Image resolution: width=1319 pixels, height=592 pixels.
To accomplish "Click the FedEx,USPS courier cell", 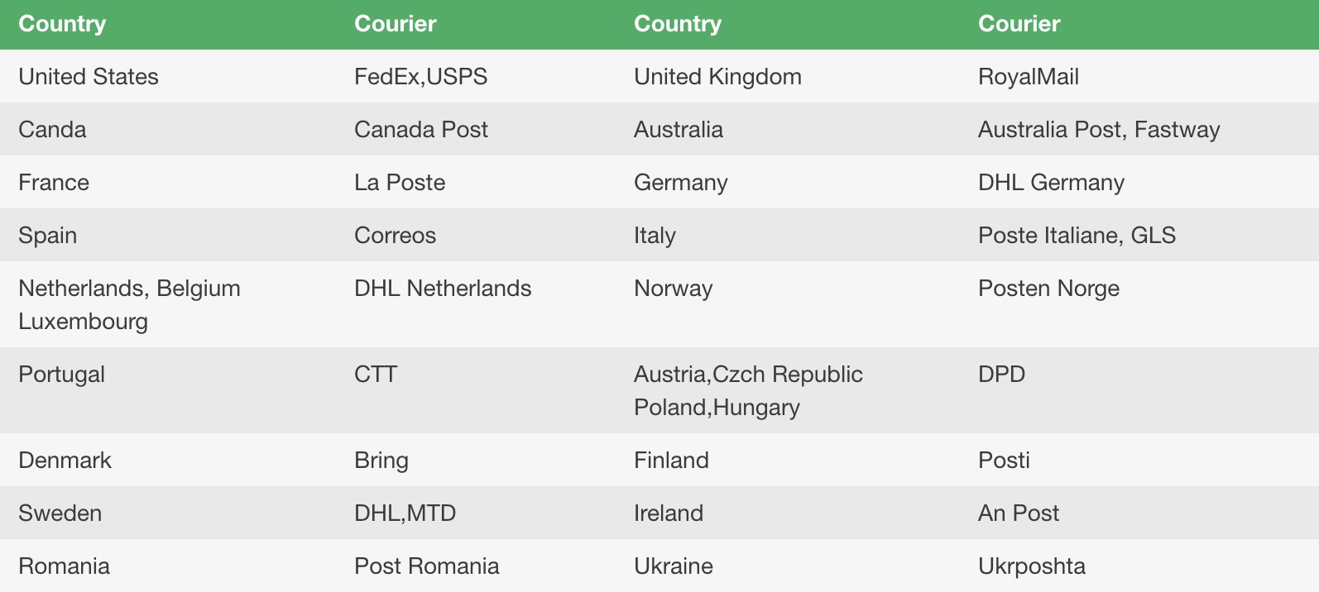I will click(420, 77).
